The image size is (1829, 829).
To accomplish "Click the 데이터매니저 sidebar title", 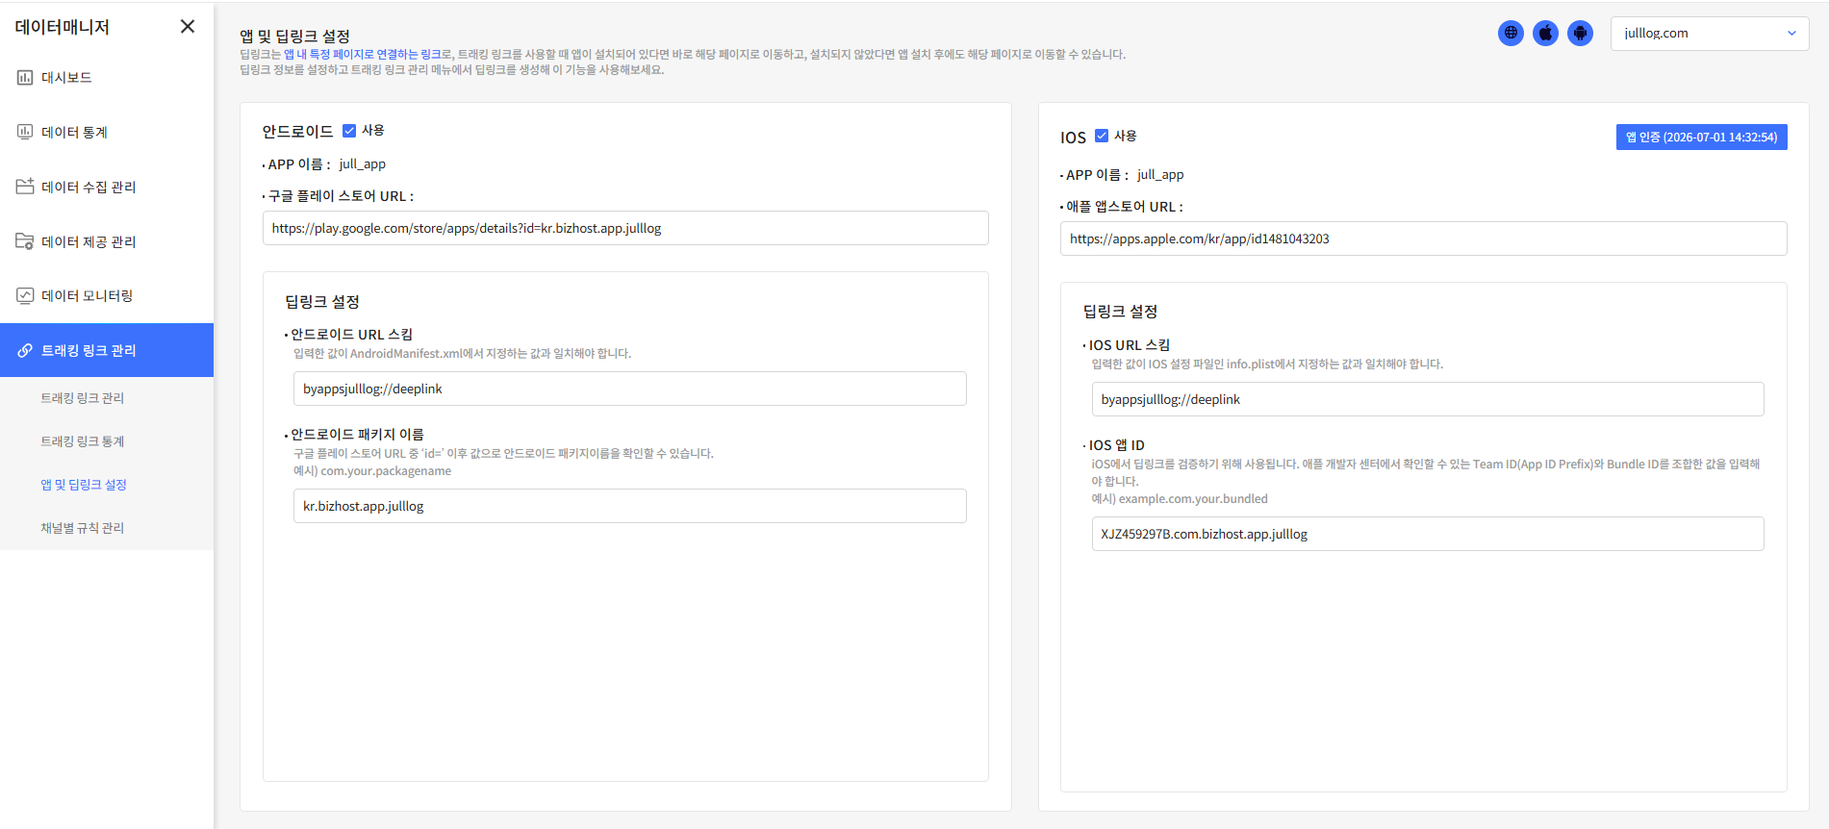I will pos(63,27).
